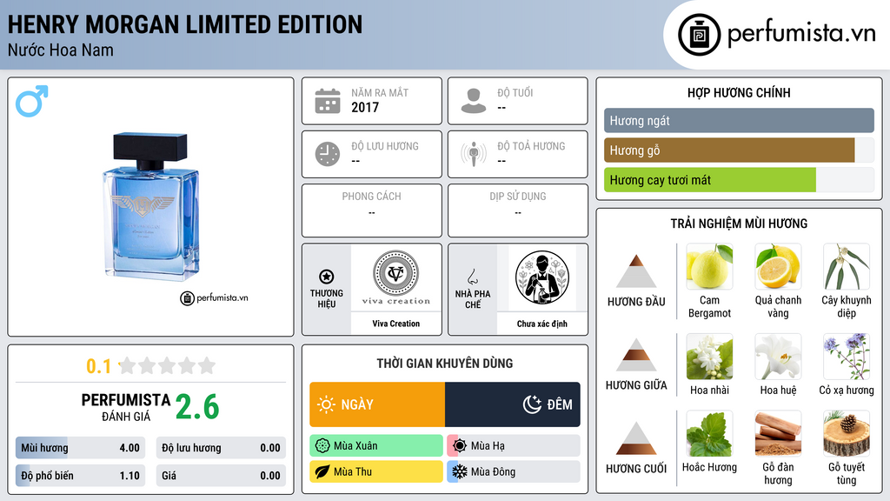Click the release year 2017 value
The image size is (890, 501).
click(x=365, y=107)
